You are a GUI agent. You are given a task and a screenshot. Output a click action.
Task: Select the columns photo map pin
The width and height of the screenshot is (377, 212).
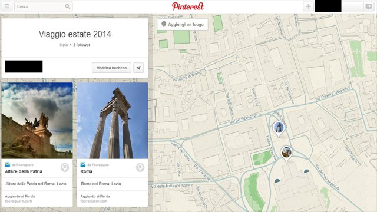279,129
